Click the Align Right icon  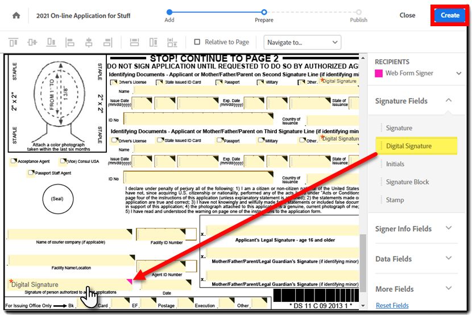(108, 42)
